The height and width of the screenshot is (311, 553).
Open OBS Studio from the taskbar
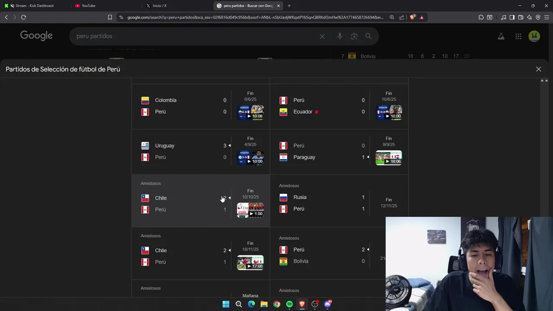[315, 304]
